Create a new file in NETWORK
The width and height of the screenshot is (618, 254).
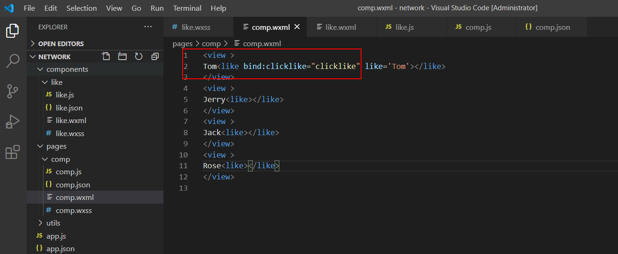coord(106,56)
